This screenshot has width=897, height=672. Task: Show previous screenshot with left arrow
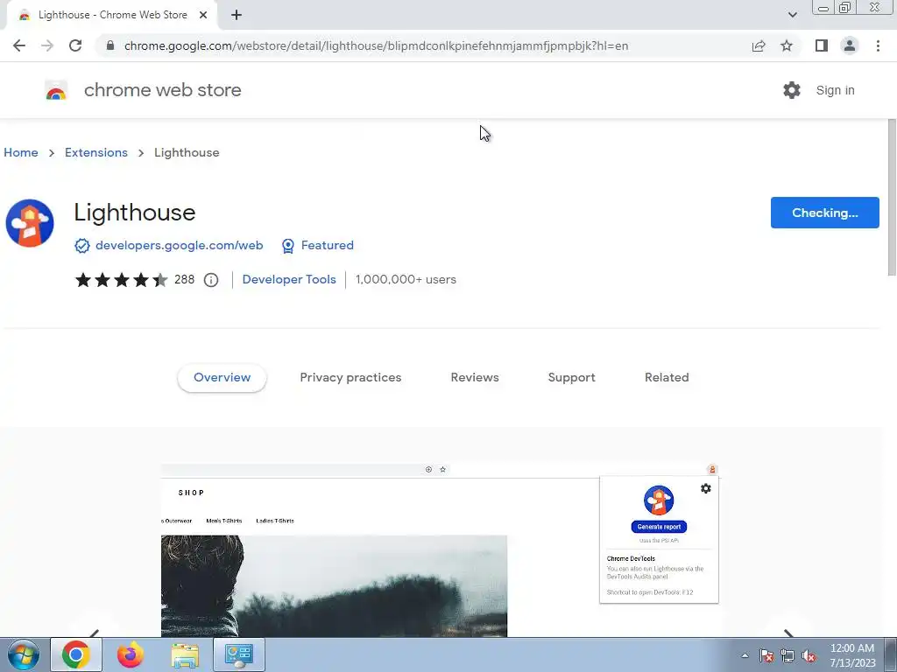[x=95, y=632]
